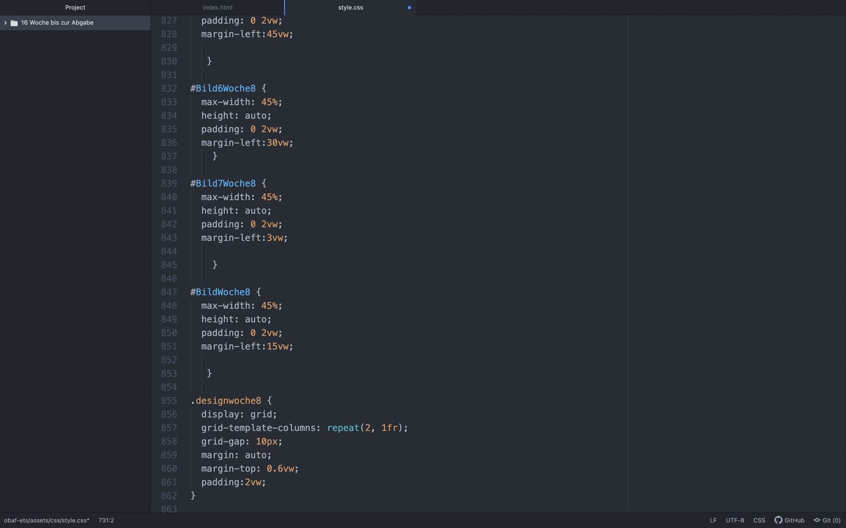Click the file path obaf-ets/assets/css/style.css in status bar
846x528 pixels.
point(47,520)
